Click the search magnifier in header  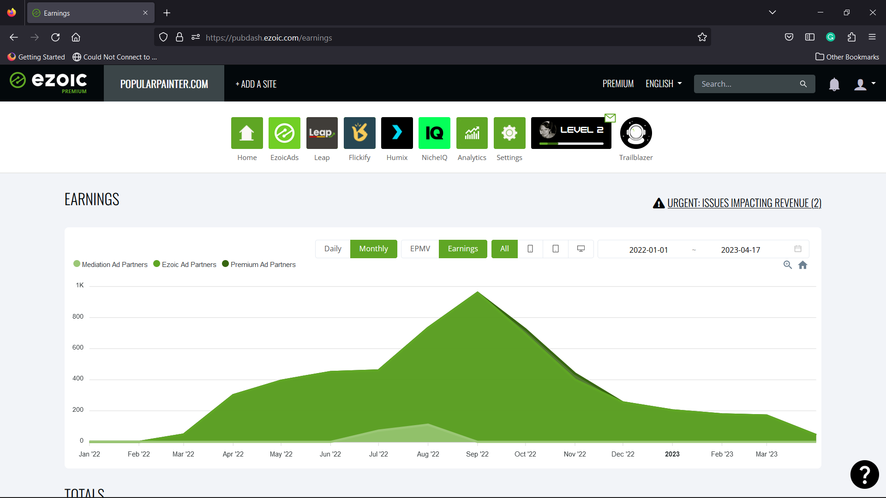[x=803, y=84]
